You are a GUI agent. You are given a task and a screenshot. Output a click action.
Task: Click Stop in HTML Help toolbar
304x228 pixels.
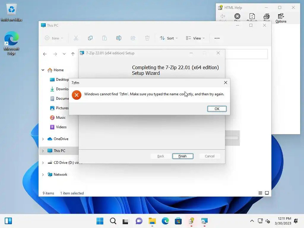click(237, 17)
